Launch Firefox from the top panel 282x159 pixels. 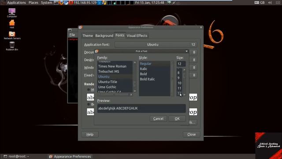coord(61,3)
